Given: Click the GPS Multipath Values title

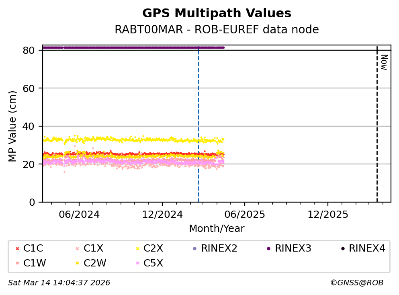Looking at the screenshot, I should click(217, 14).
